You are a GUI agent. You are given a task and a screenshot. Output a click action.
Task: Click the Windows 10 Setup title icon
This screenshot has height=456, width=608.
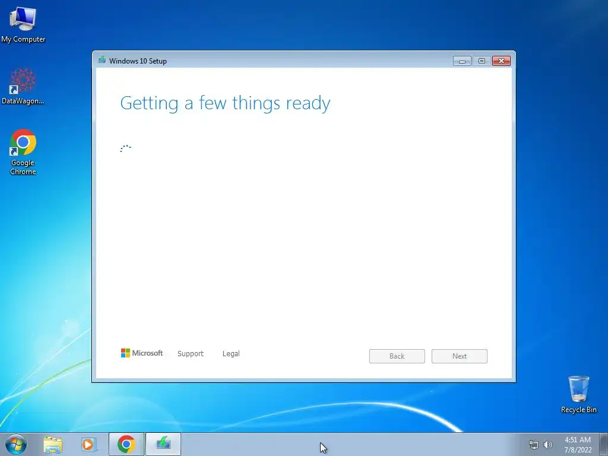[102, 60]
